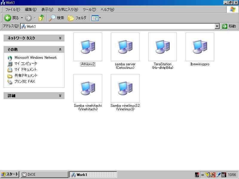
Task: Click the green Back arrow button
Action: pyautogui.click(x=8, y=18)
